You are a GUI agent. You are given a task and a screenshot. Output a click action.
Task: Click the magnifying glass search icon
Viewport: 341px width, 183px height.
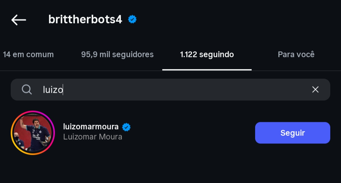[x=27, y=90]
